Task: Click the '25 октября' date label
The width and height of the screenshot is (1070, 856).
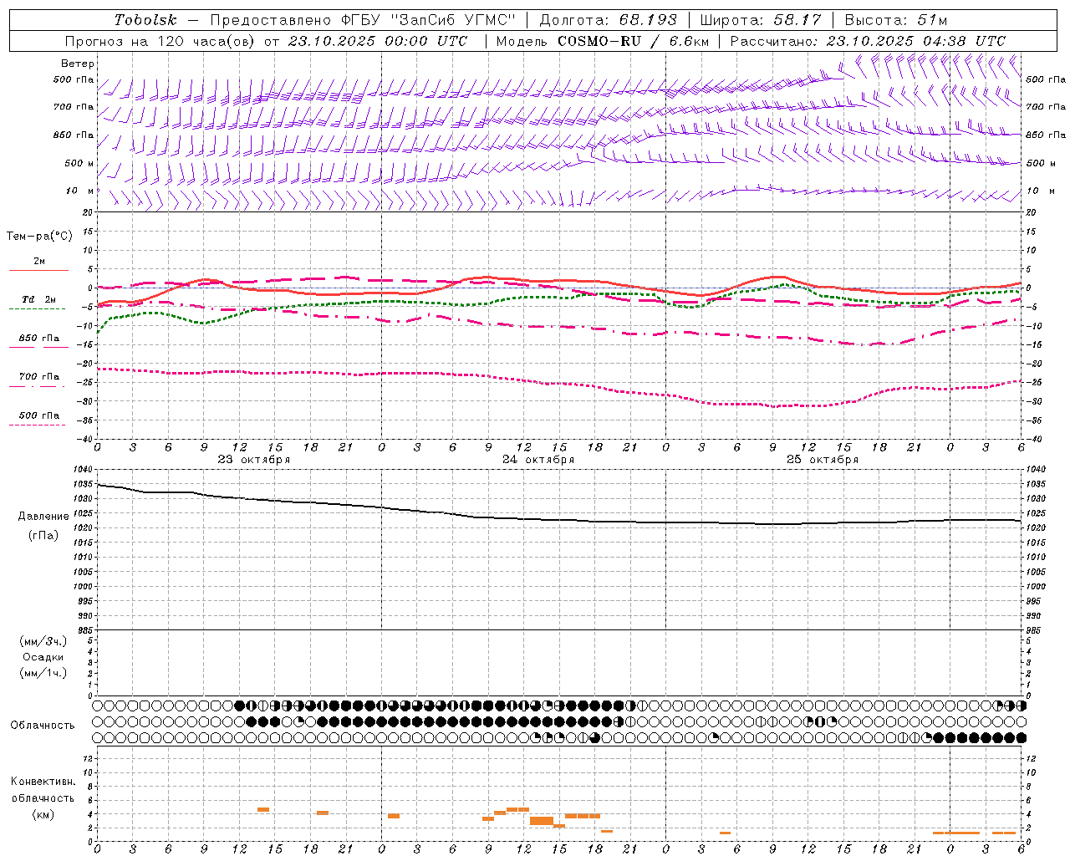Action: click(823, 460)
